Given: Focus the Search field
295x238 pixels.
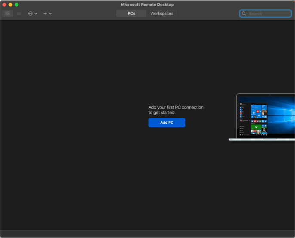Looking at the screenshot, I should coord(265,13).
